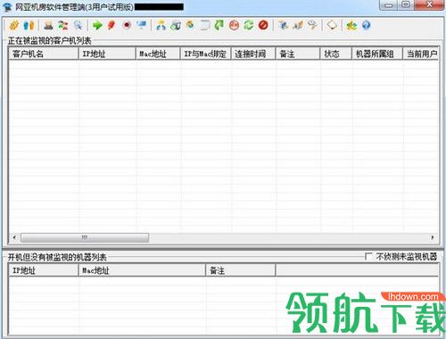
Task: Click the upper list 备注 column header
Action: (298, 54)
